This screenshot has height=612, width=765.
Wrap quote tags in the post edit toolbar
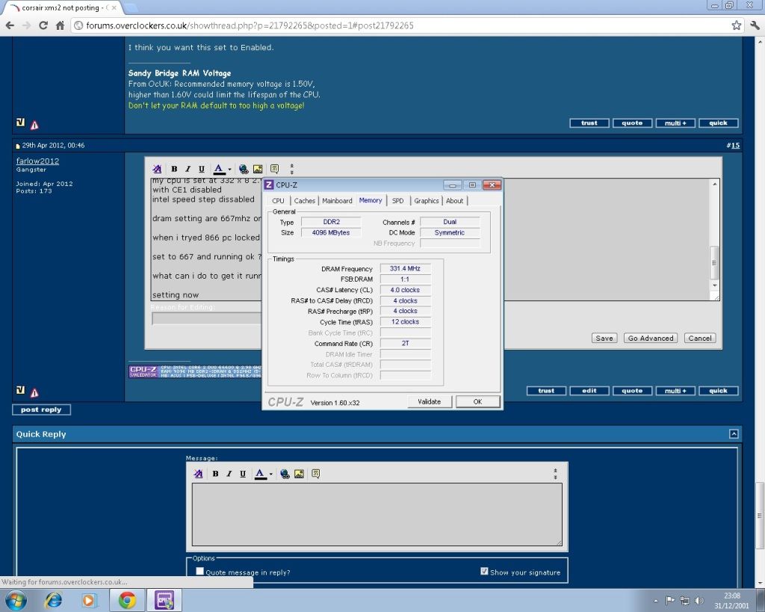click(275, 169)
